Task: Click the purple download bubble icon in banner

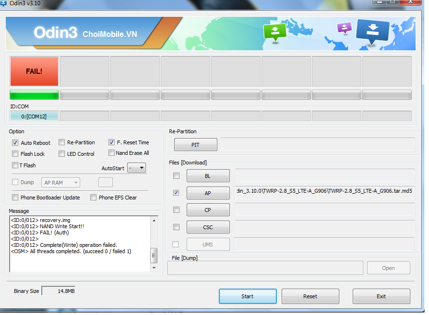Action: coord(344,28)
